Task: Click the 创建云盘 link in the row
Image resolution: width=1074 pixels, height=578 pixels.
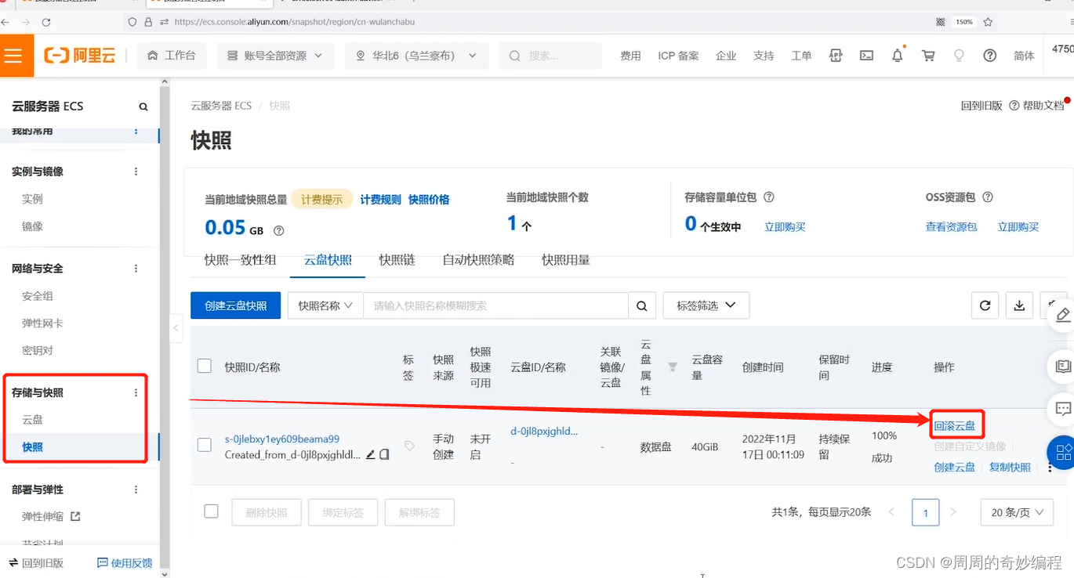Action: pyautogui.click(x=954, y=468)
